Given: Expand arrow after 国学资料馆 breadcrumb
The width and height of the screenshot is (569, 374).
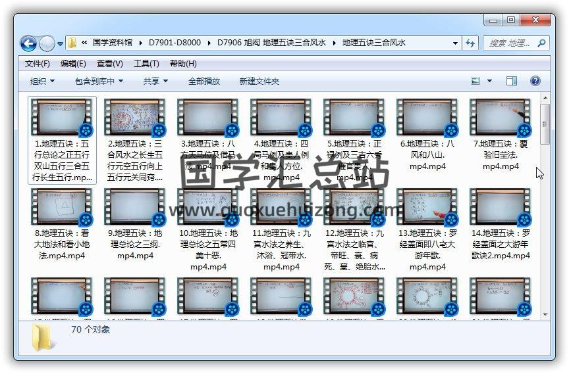Looking at the screenshot, I should pyautogui.click(x=140, y=43).
